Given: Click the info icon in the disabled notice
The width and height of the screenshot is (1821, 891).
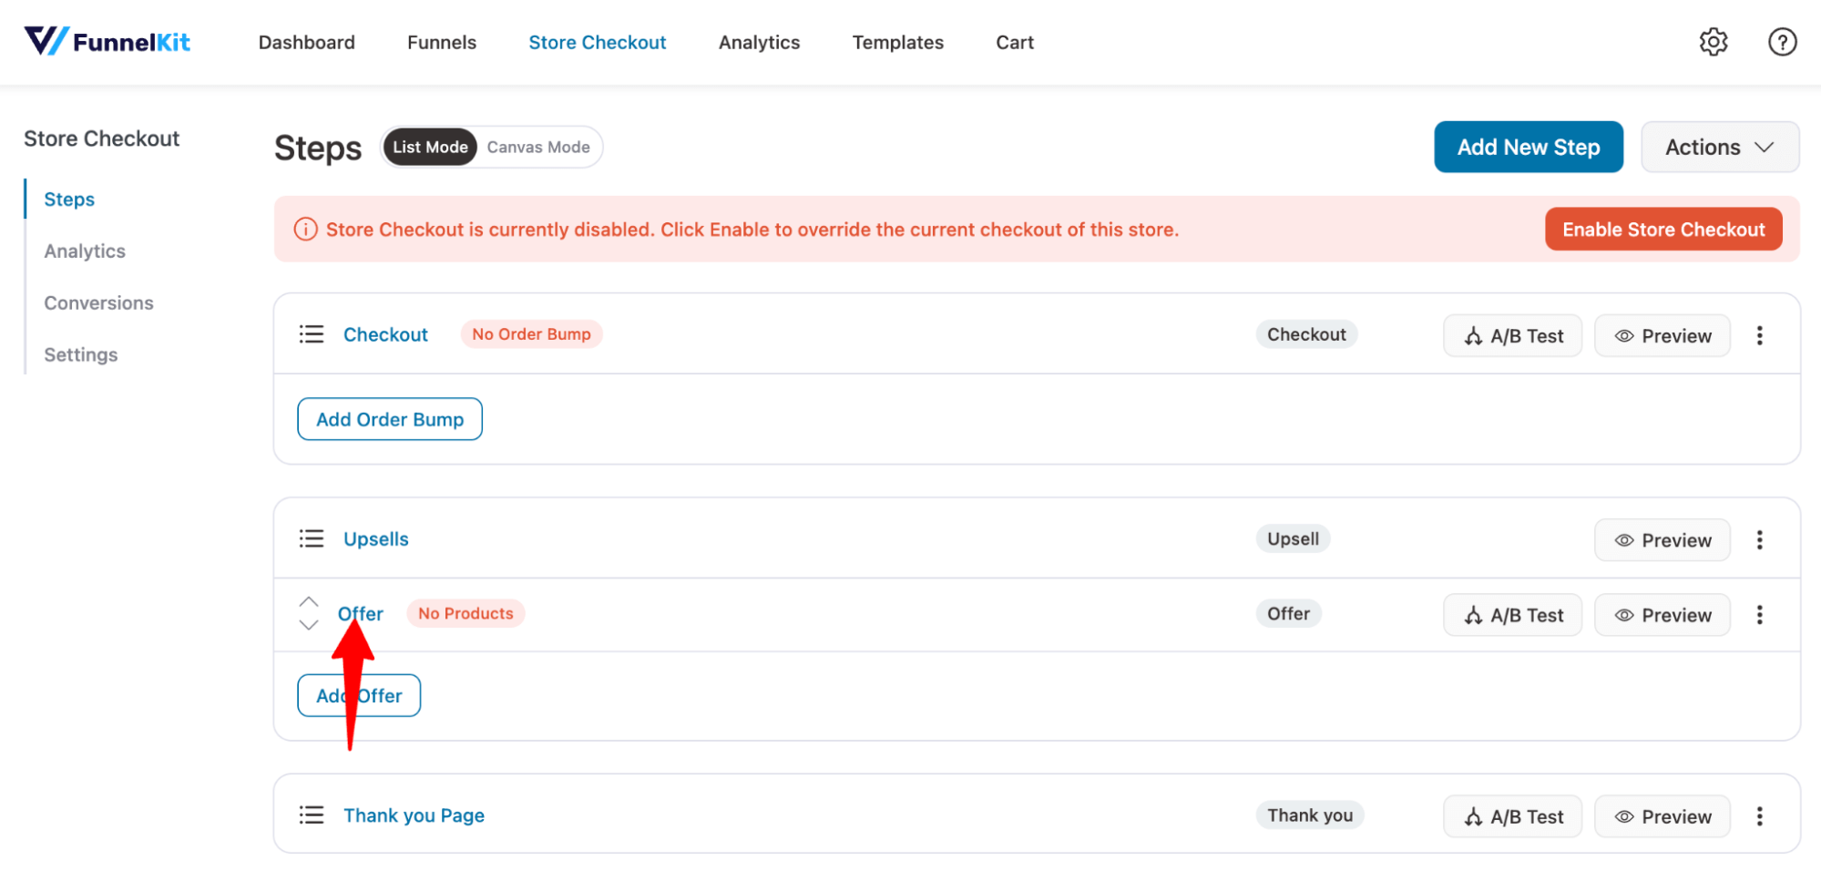Looking at the screenshot, I should click(x=305, y=230).
